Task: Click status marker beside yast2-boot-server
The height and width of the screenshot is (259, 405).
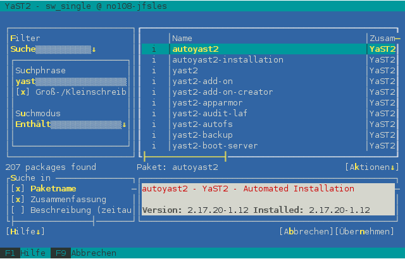Action: [154, 146]
